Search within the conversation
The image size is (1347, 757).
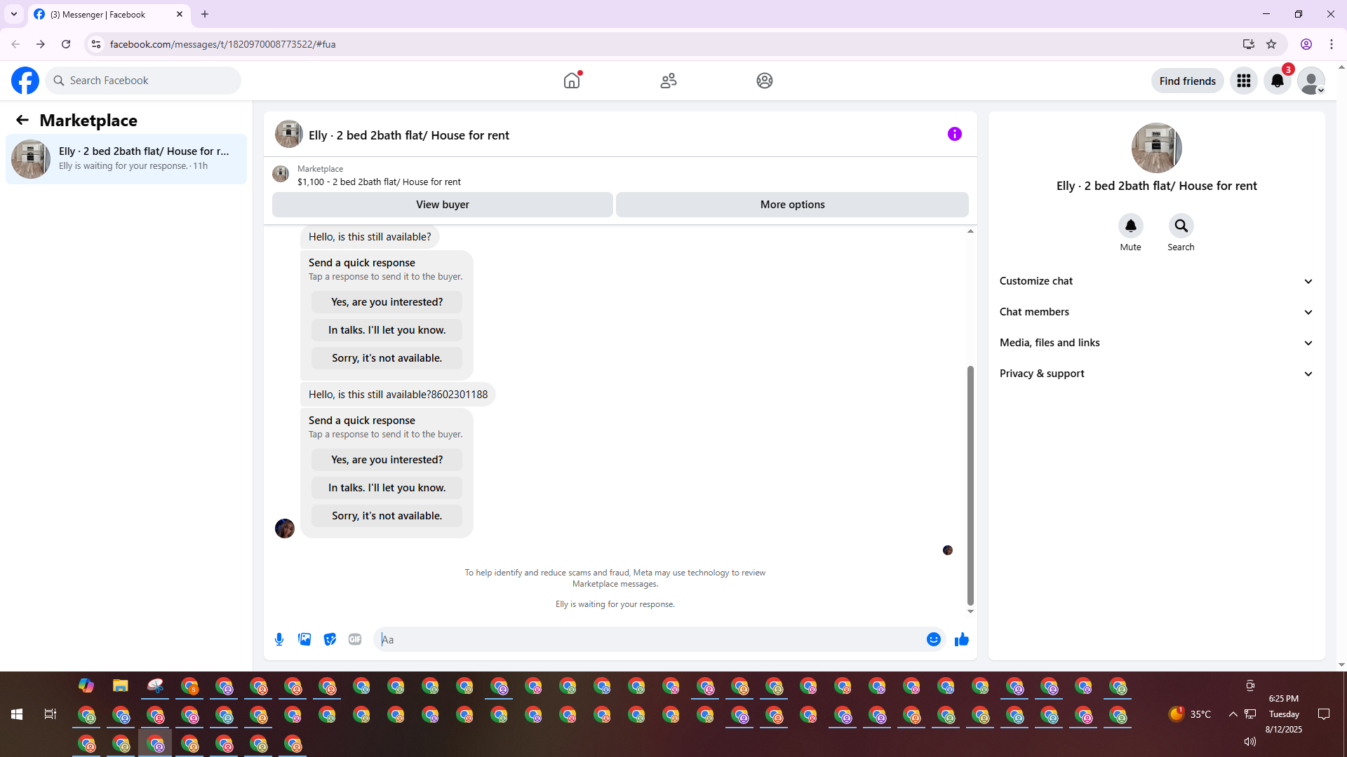1181,226
